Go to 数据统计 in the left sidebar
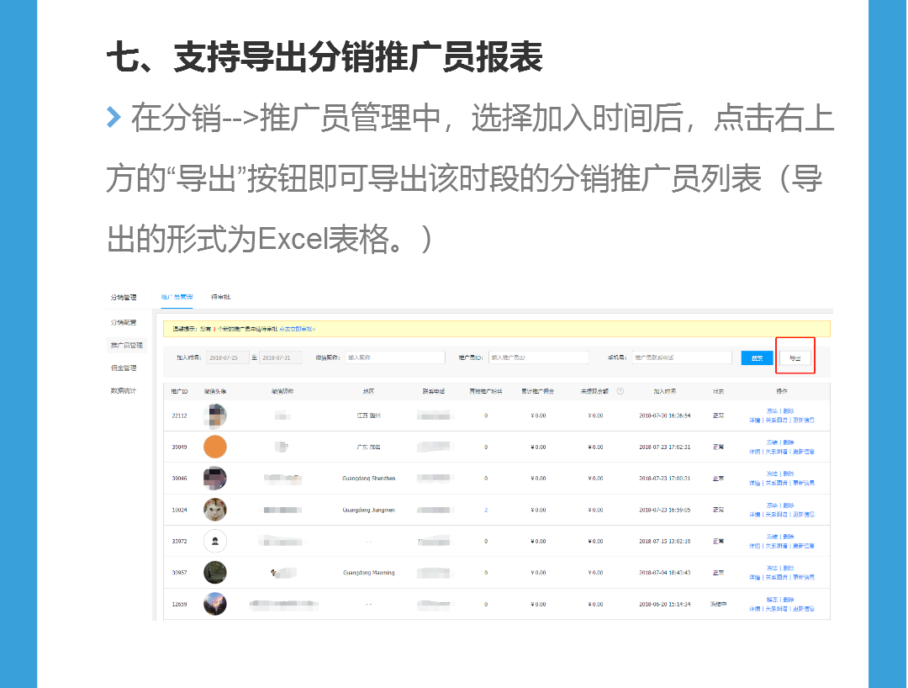Viewport: 908px width, 688px height. [x=124, y=390]
